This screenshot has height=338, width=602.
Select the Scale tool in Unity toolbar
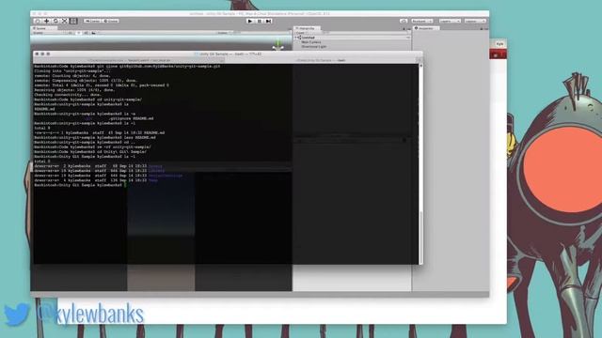(65, 21)
